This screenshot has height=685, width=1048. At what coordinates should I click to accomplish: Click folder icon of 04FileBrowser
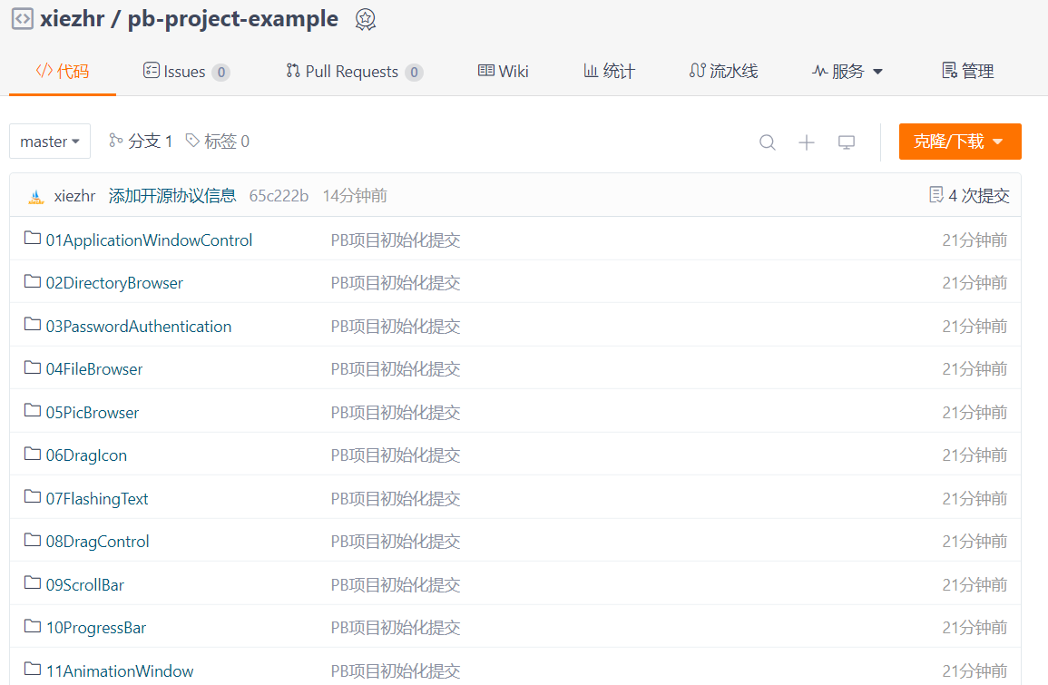click(32, 367)
